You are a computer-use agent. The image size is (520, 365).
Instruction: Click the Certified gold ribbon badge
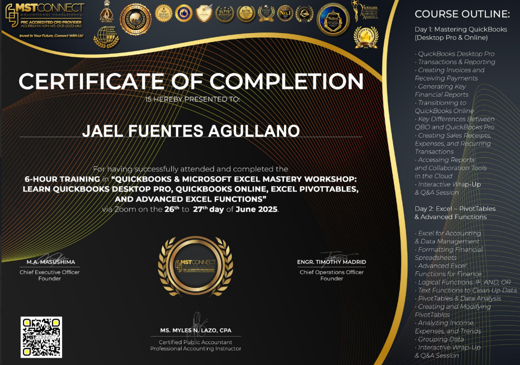pos(366,38)
